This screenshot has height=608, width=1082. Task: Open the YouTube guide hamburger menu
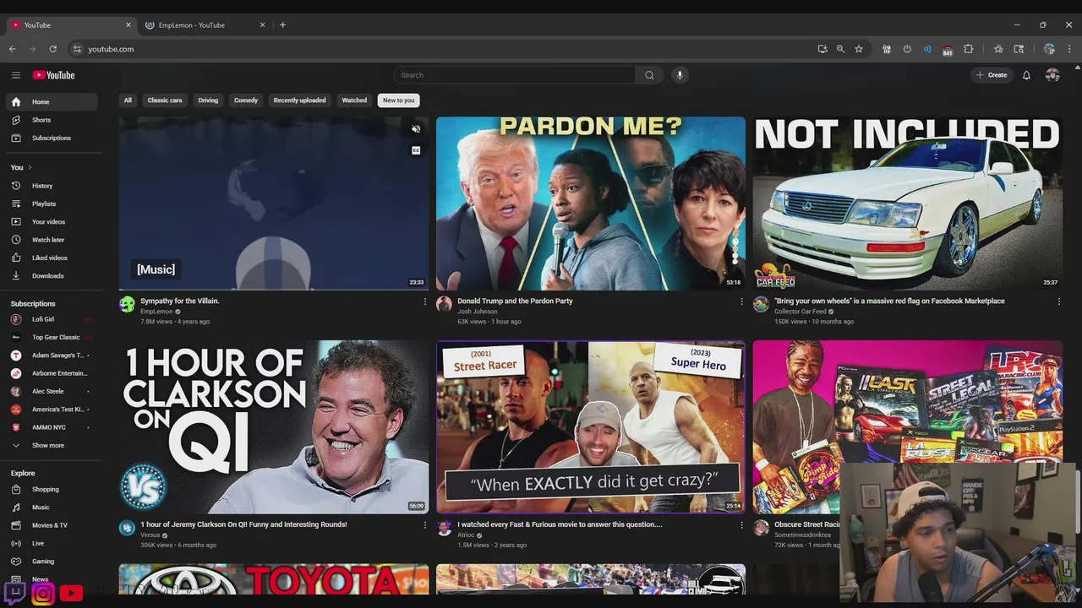(16, 75)
